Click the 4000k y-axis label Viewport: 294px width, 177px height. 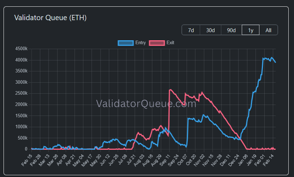[22, 60]
